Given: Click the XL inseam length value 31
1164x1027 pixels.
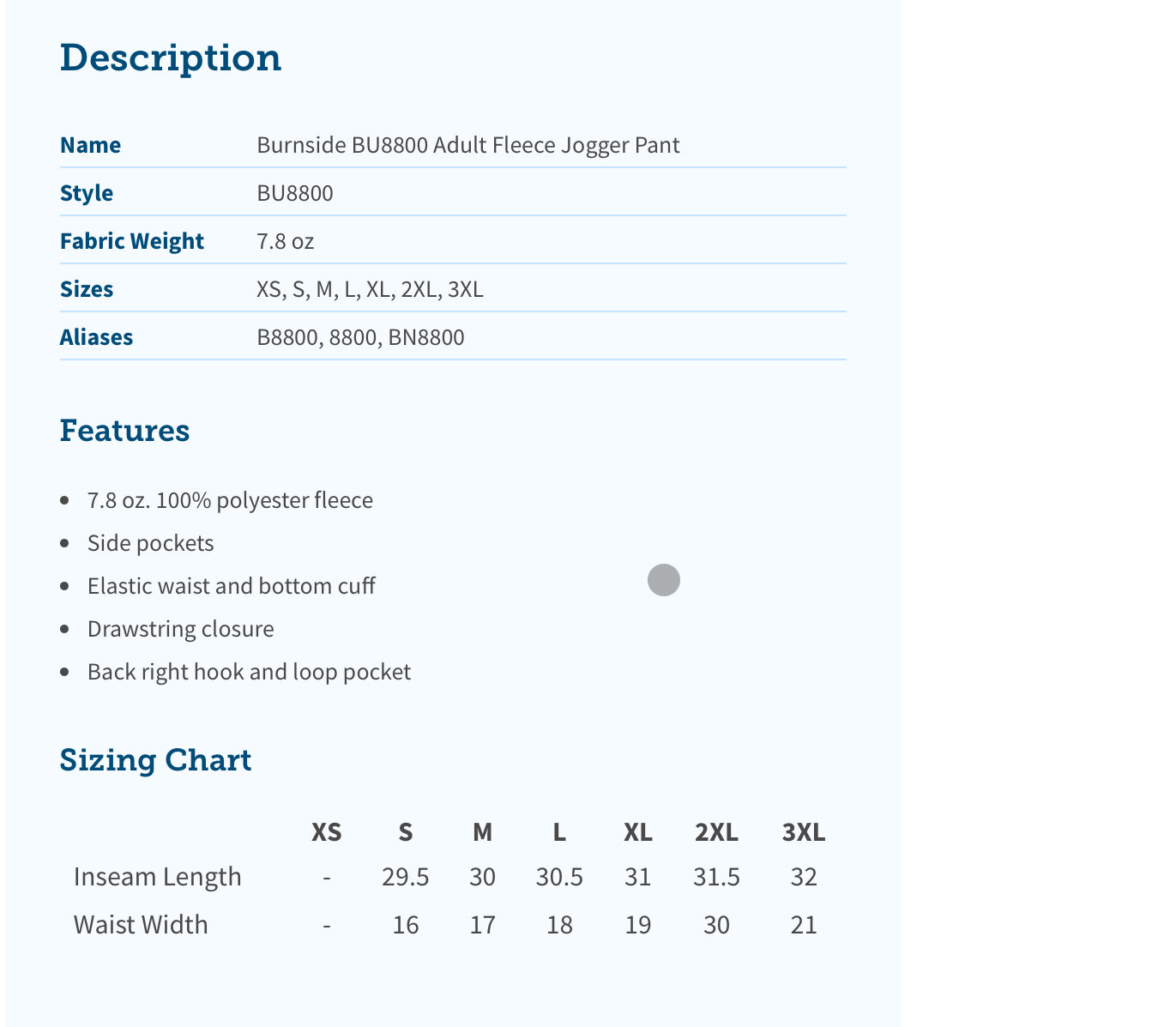Looking at the screenshot, I should (x=637, y=877).
